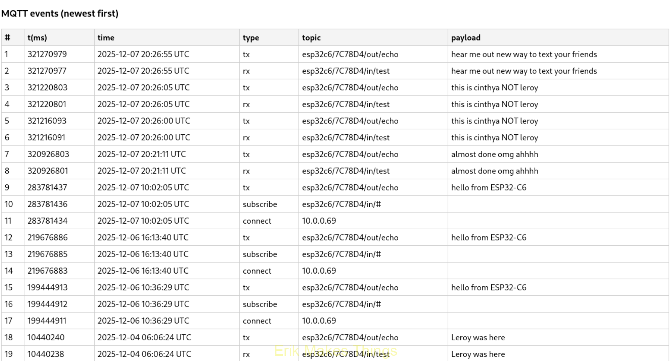Select t(ms) value 219676885

tap(47, 254)
